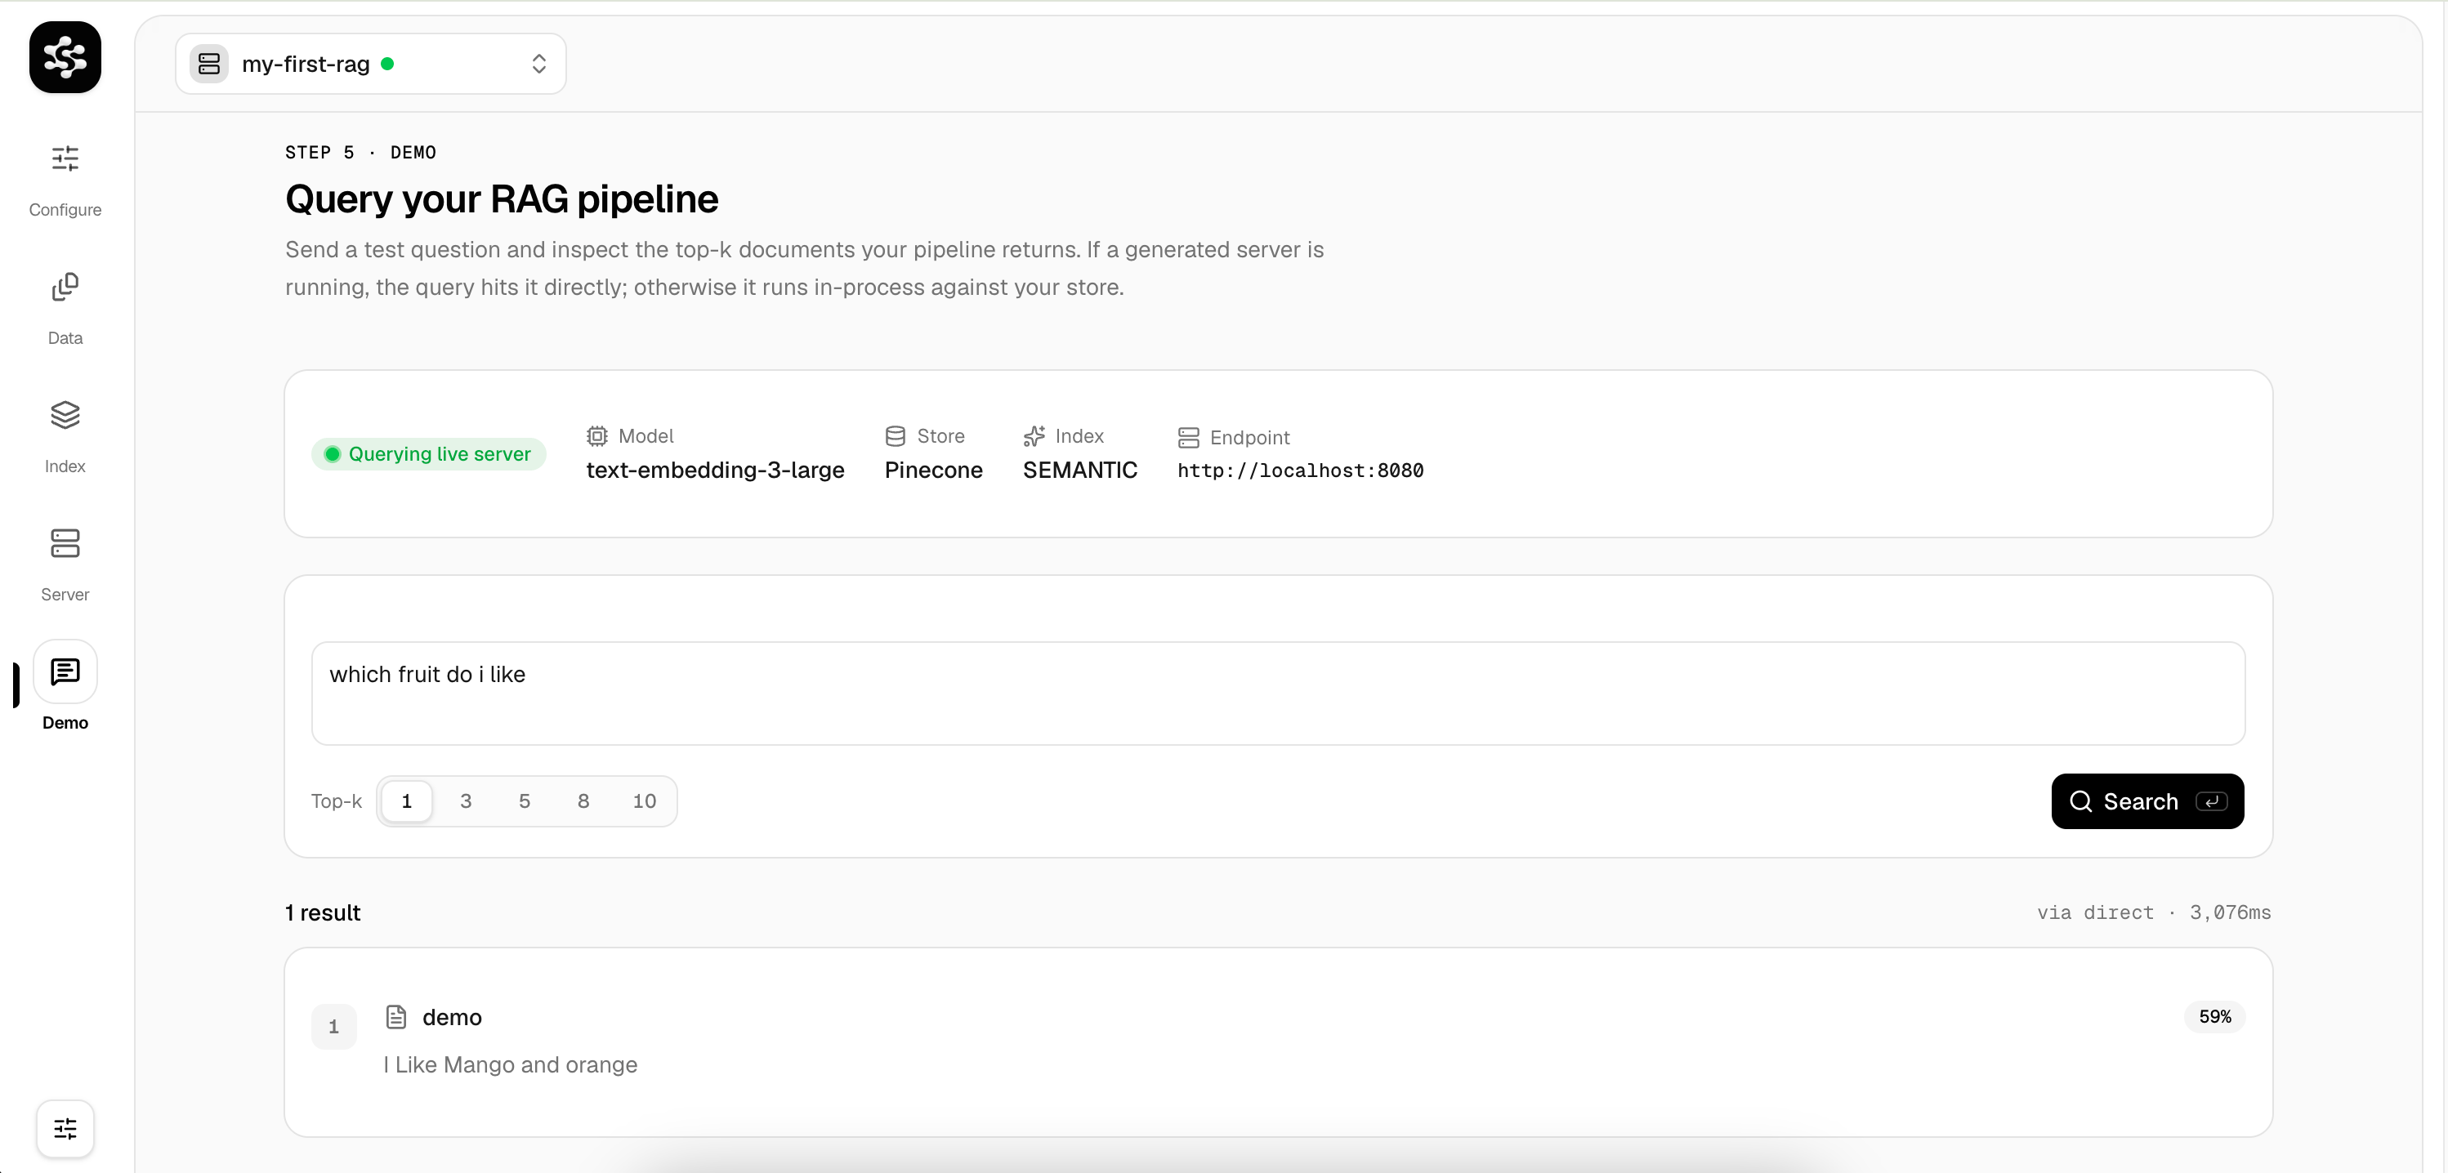2448x1173 pixels.
Task: Click the demo document file icon
Action: coord(396,1017)
